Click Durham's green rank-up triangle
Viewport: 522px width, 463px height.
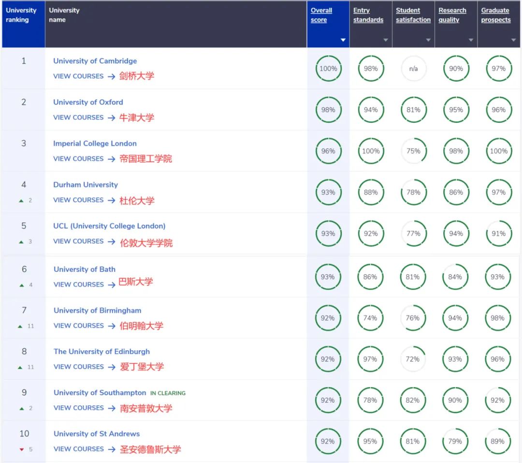click(x=21, y=201)
